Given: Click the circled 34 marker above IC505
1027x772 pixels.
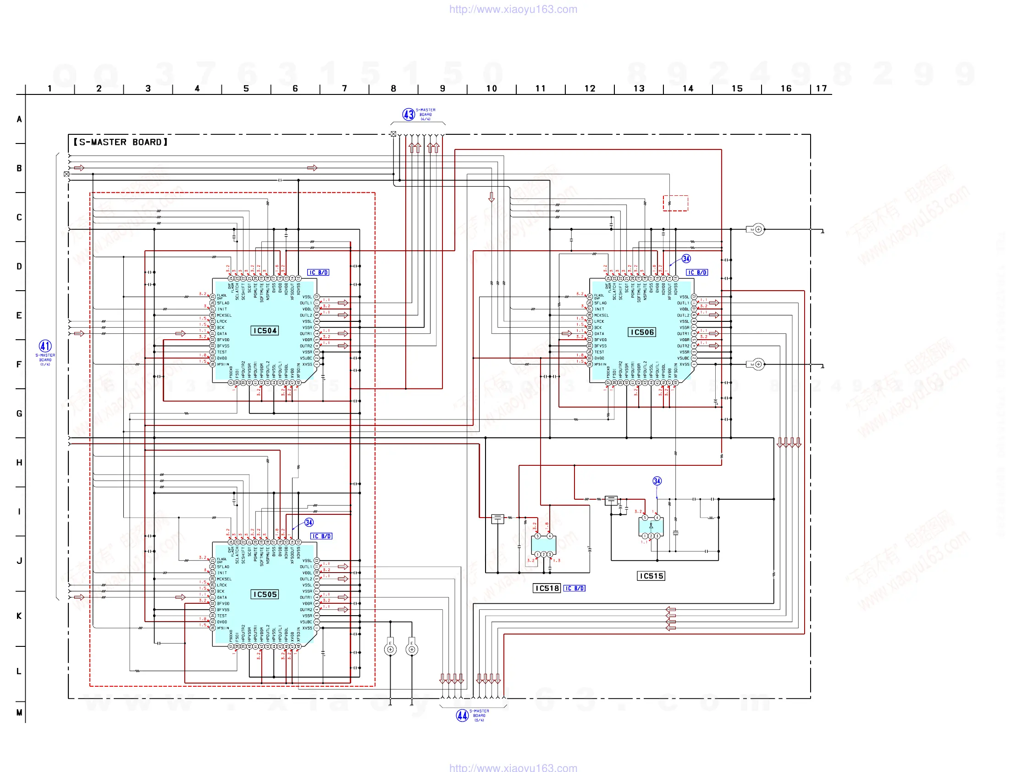Looking at the screenshot, I should click(309, 522).
